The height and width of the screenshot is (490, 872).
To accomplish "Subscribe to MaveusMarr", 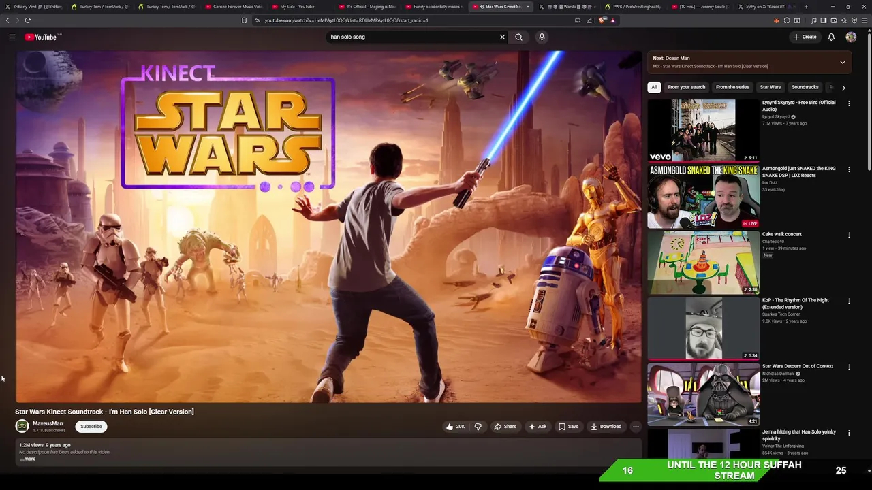I will click(91, 427).
